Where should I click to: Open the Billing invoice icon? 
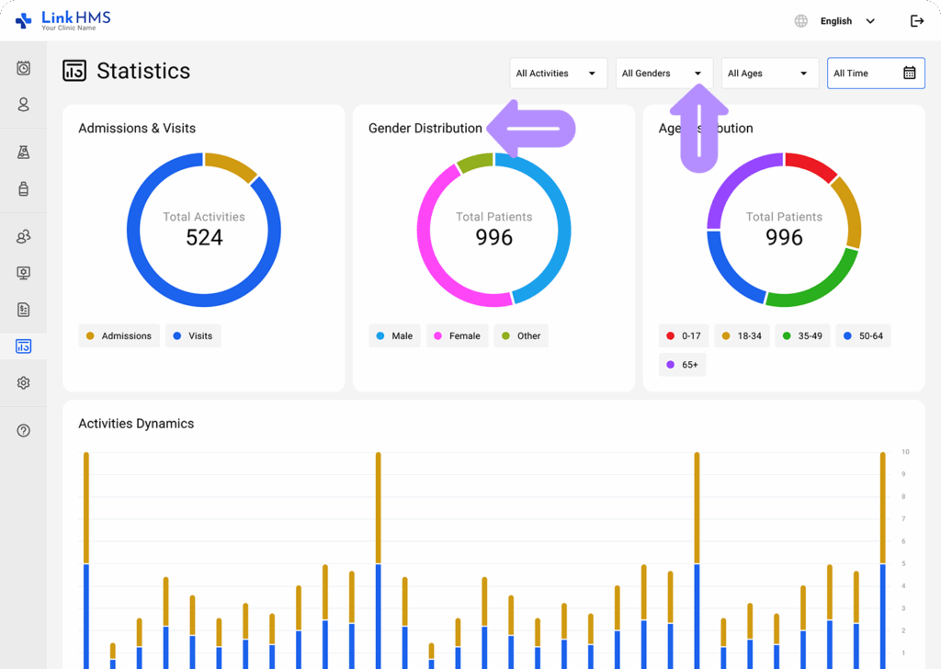point(22,310)
